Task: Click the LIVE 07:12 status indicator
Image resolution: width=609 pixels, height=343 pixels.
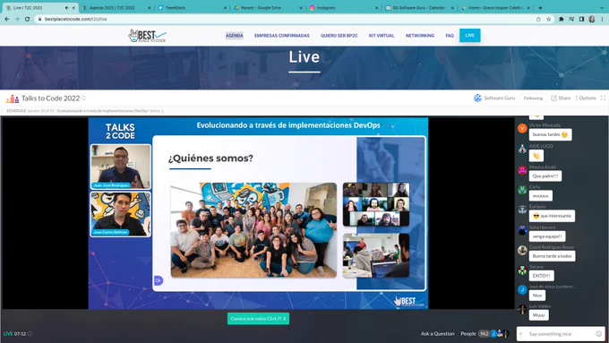Action: coord(18,334)
